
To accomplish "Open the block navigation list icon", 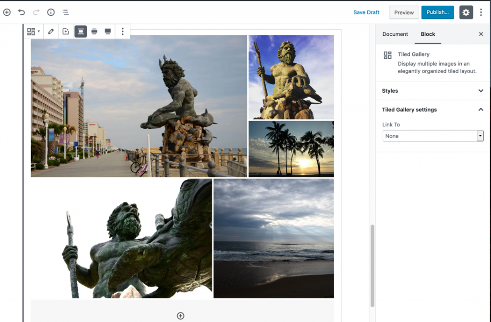I will point(65,12).
